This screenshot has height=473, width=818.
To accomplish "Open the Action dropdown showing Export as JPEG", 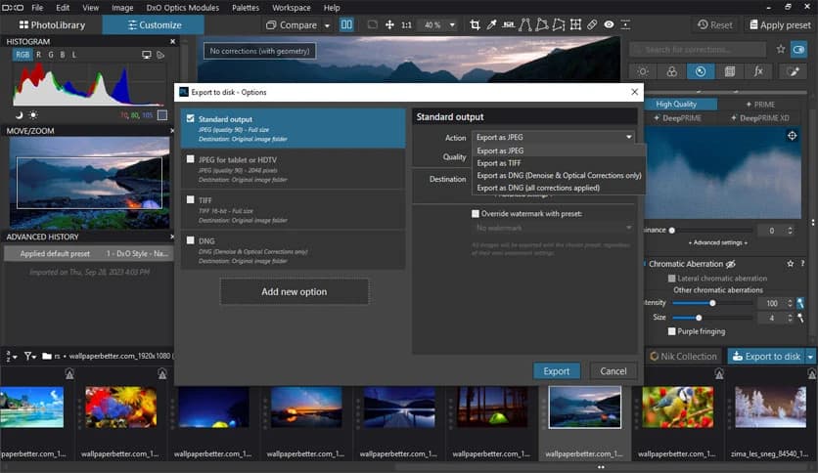I will click(554, 137).
